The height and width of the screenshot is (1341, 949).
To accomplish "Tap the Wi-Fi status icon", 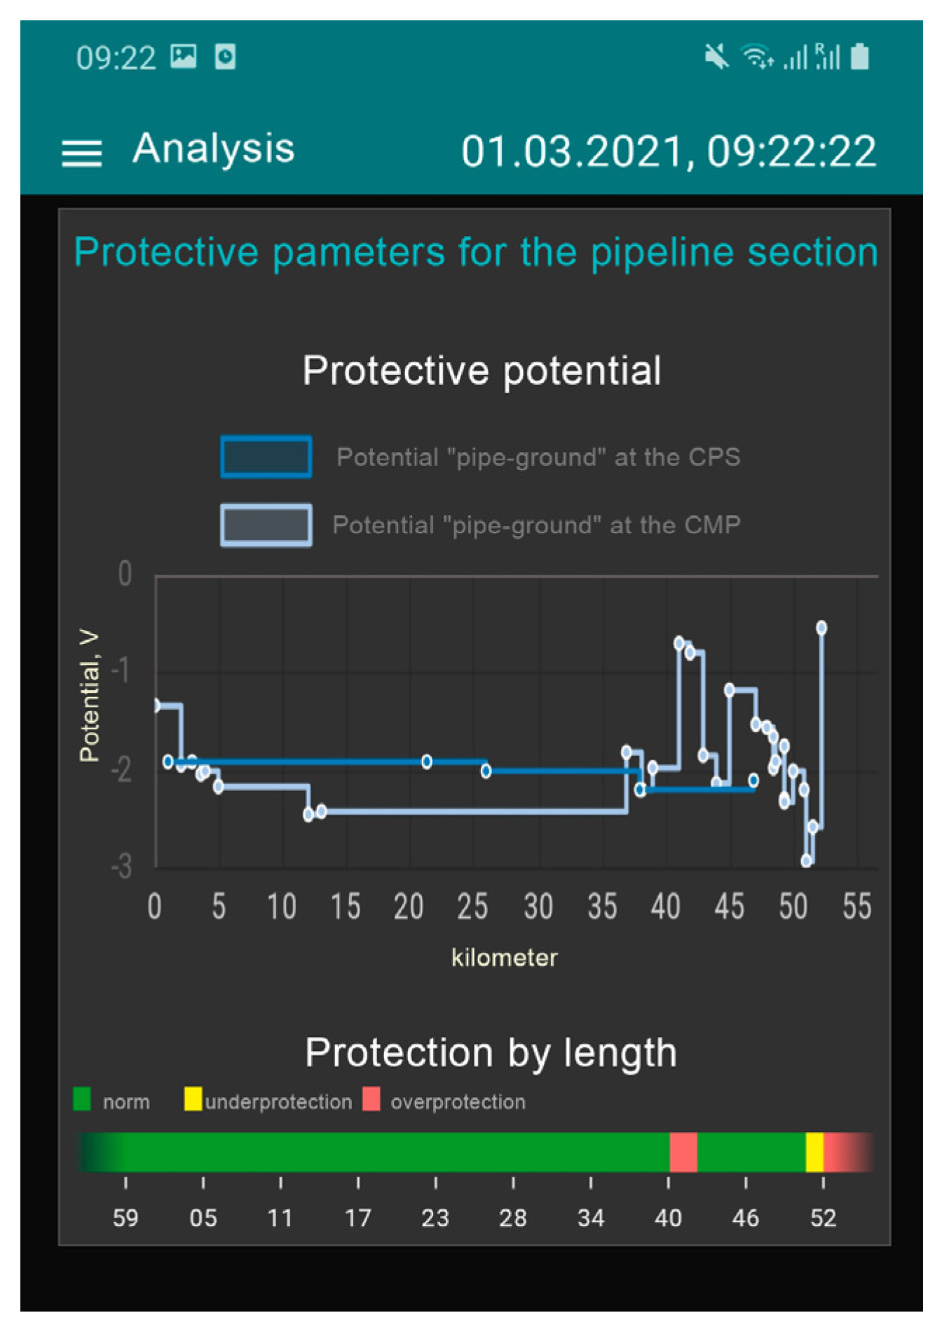I will 757,56.
